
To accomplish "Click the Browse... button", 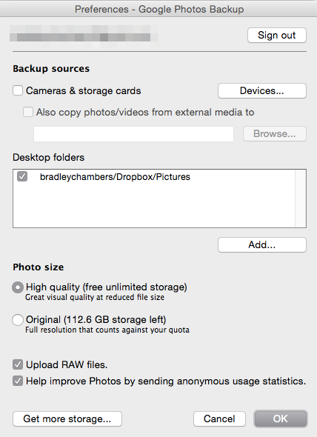I will coord(275,134).
